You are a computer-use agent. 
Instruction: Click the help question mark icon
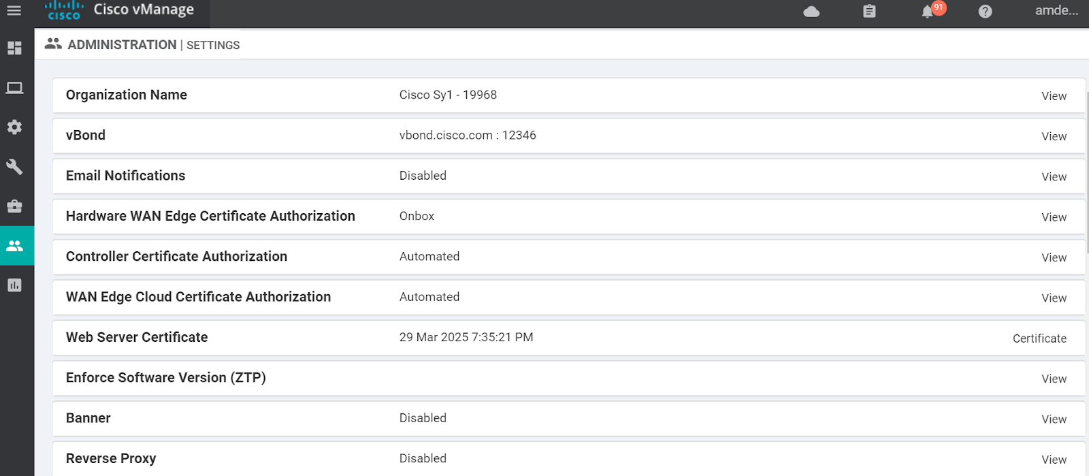coord(985,12)
